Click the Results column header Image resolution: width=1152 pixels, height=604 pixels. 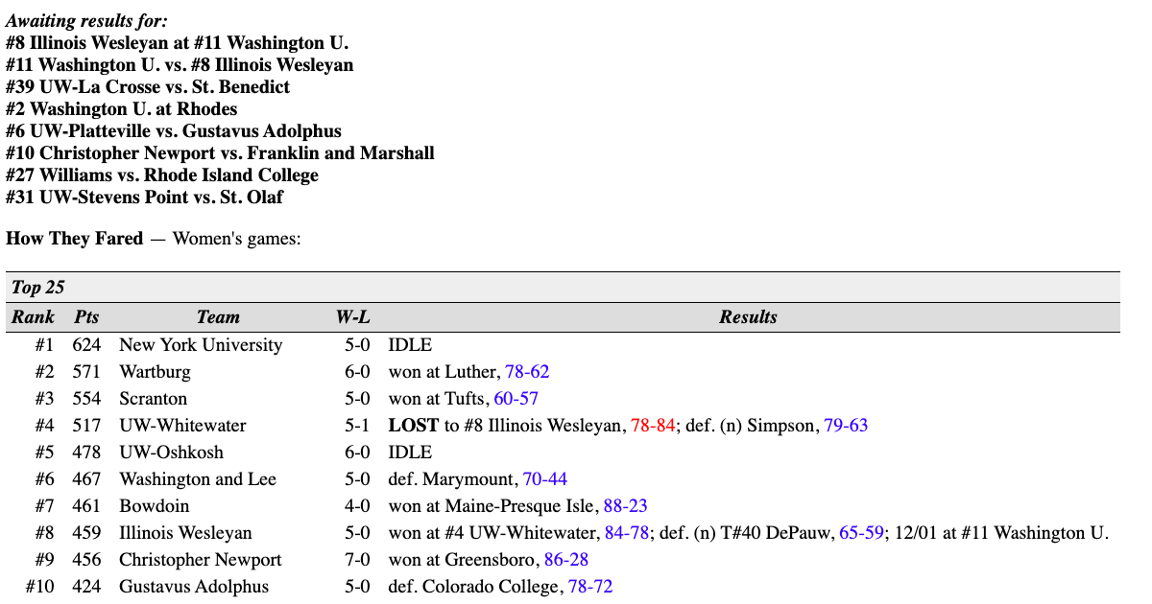point(748,317)
